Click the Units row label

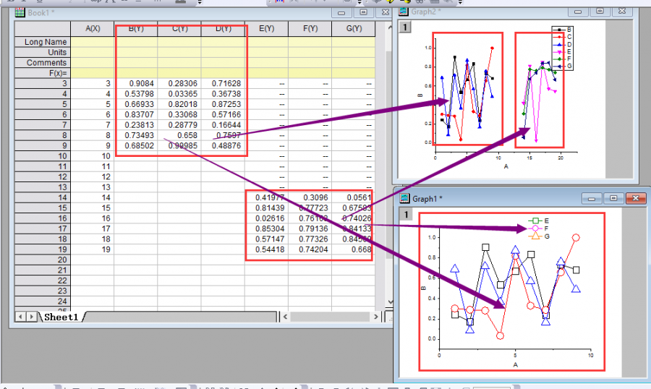pos(43,52)
